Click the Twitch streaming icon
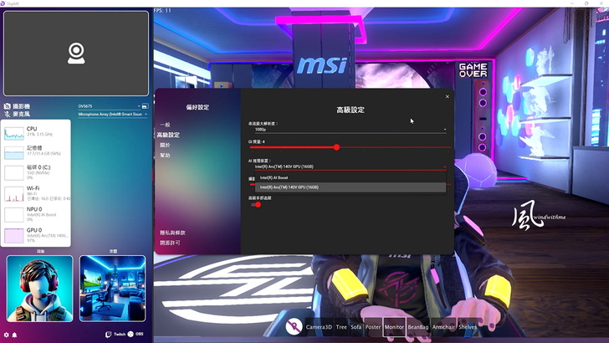This screenshot has width=609, height=343. 109,334
